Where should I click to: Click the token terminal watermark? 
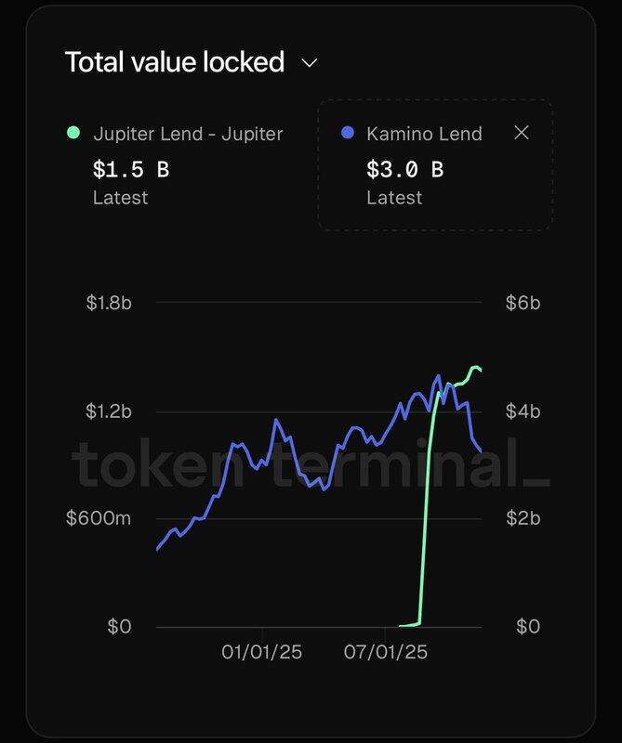click(311, 463)
